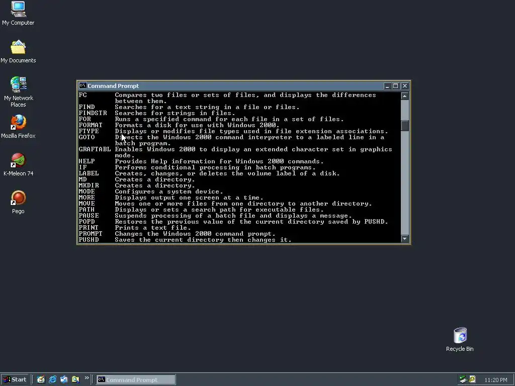This screenshot has height=386, width=515.
Task: Click the LABEL command name
Action: 89,173
